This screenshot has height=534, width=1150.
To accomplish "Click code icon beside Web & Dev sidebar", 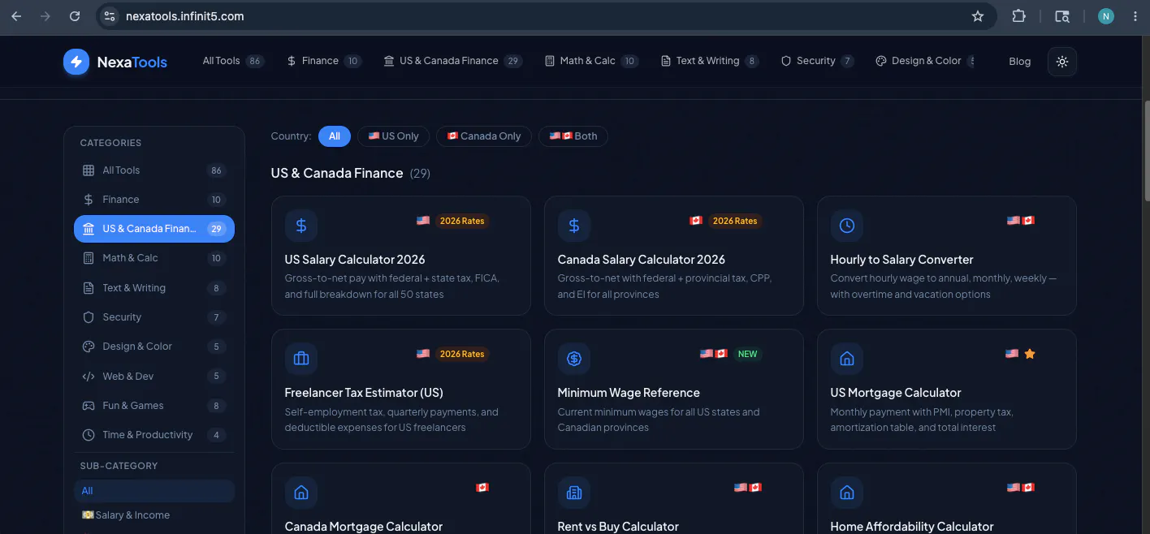I will [89, 377].
